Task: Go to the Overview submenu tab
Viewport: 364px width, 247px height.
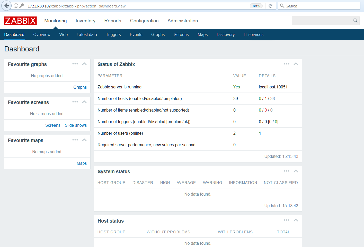Action: tap(42, 34)
